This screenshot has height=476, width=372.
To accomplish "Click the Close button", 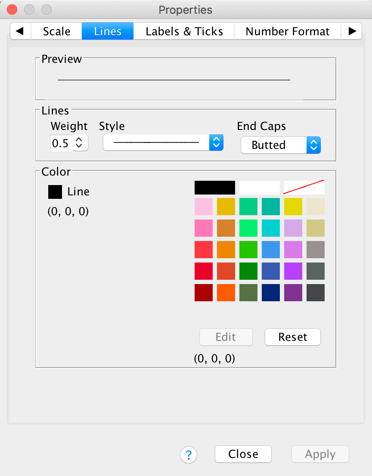I will (x=243, y=454).
